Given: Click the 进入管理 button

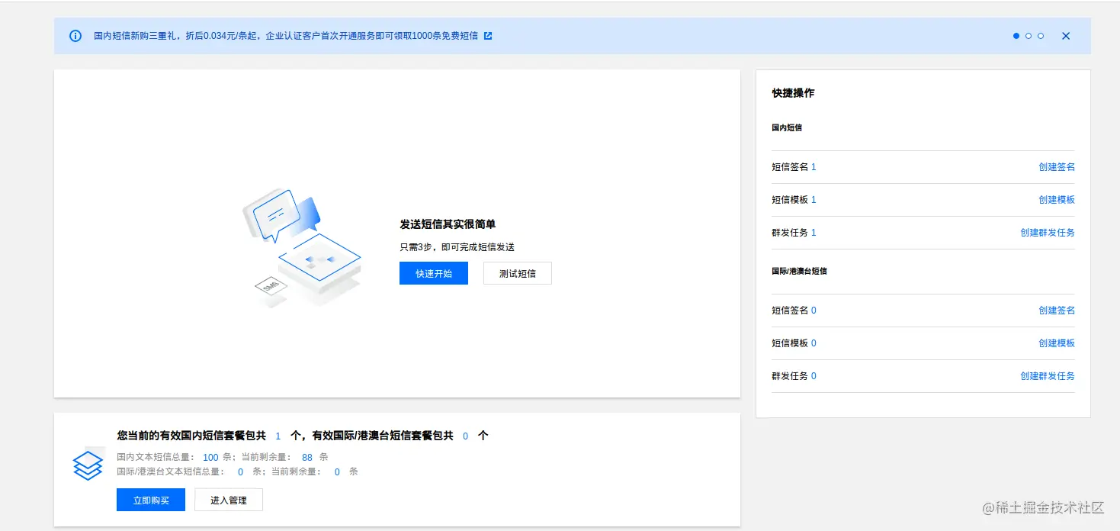Looking at the screenshot, I should click(228, 500).
